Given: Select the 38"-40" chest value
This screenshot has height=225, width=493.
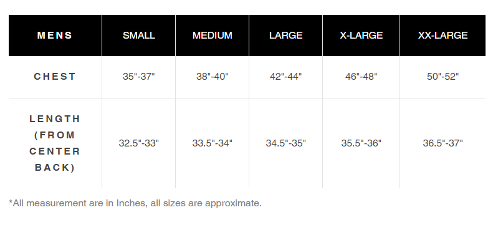Looking at the screenshot, I should coord(213,77).
